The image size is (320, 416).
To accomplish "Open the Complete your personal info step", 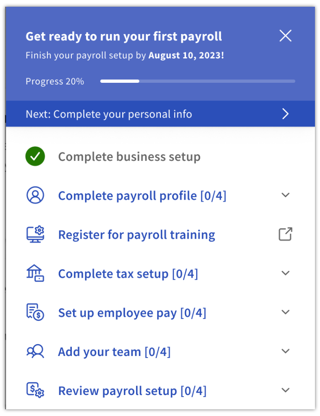I will [108, 113].
